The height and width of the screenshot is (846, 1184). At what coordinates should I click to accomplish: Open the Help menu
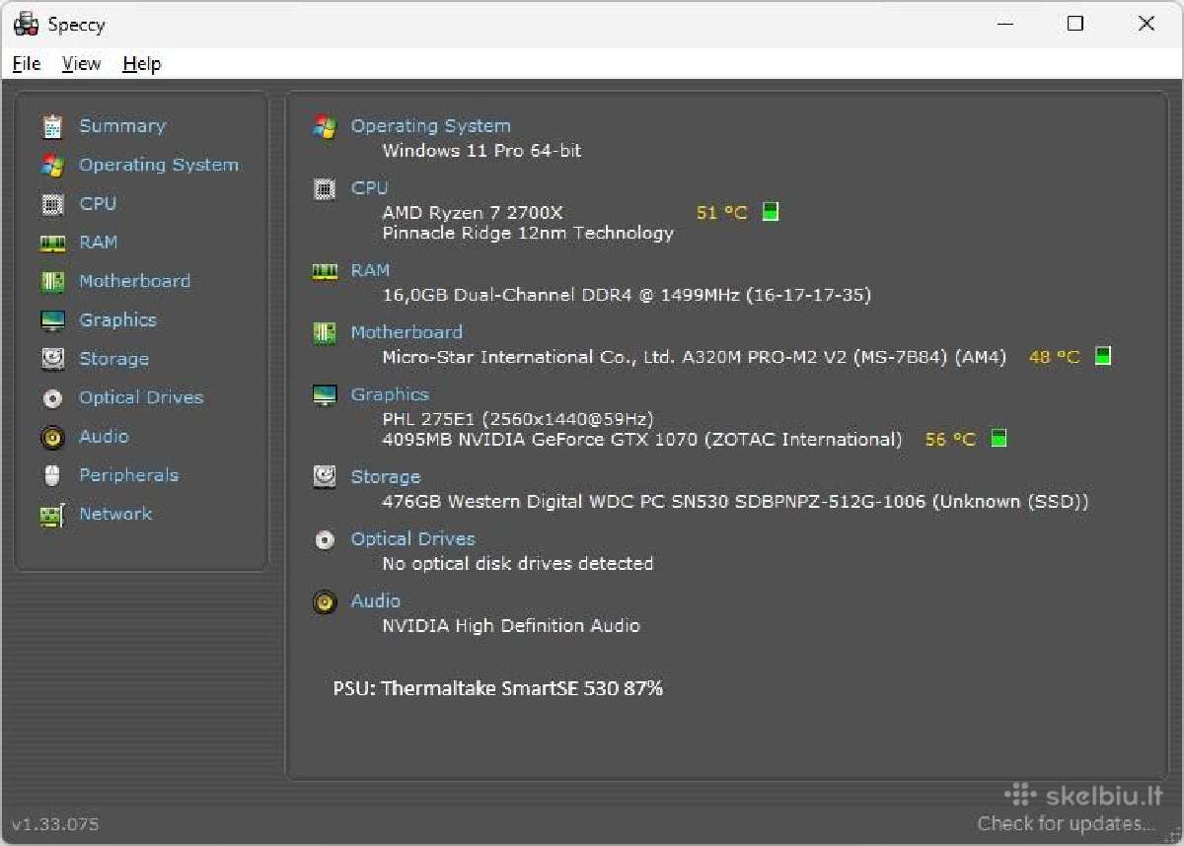point(142,64)
